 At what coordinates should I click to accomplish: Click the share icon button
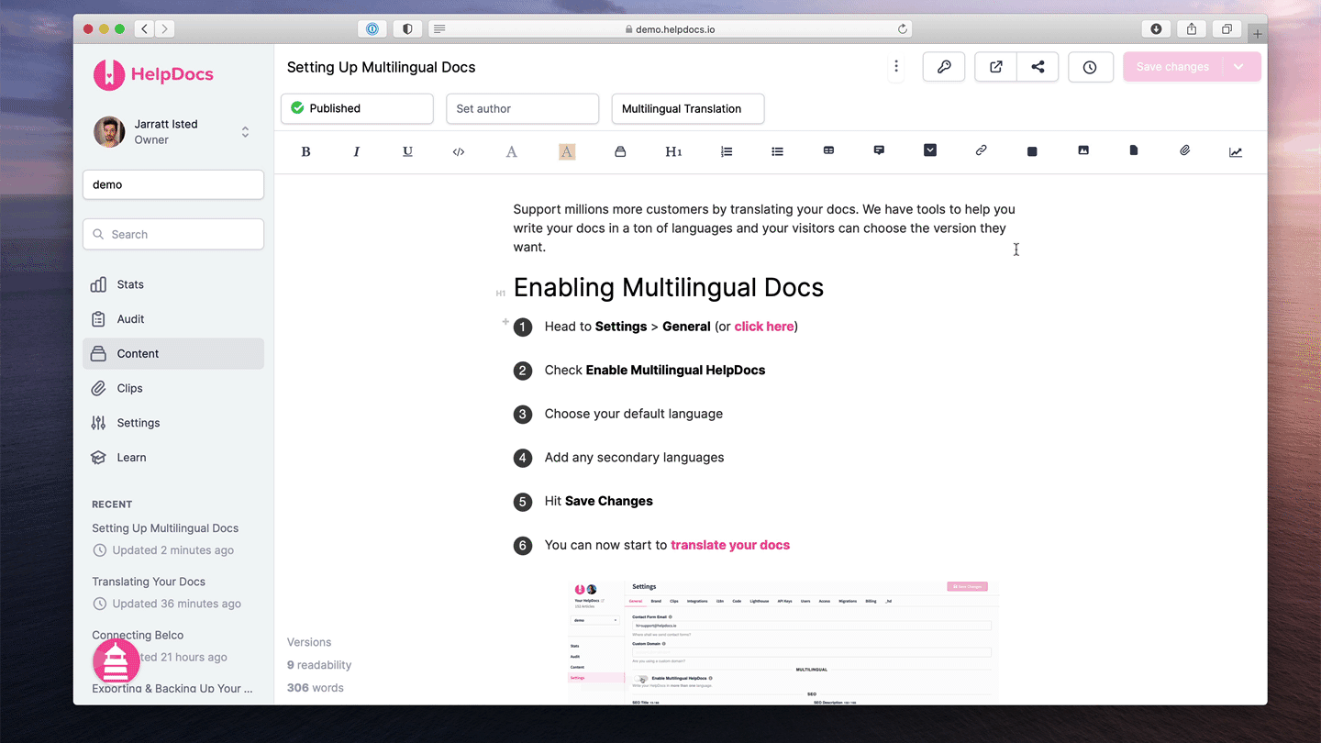[1038, 67]
